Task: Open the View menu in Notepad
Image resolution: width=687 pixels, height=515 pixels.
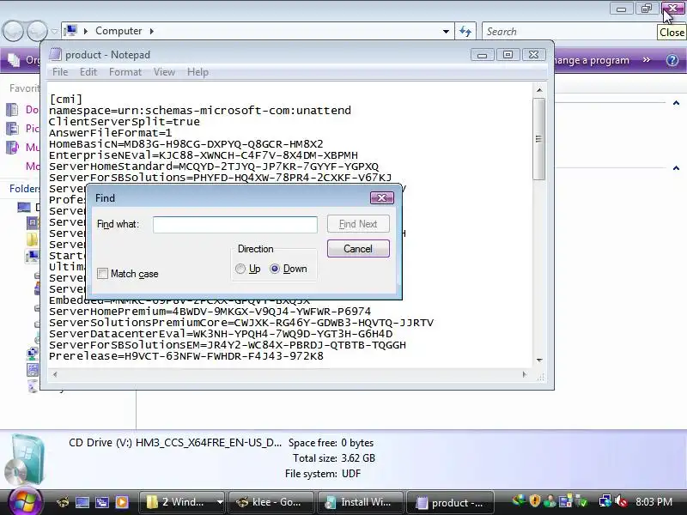Action: click(164, 72)
